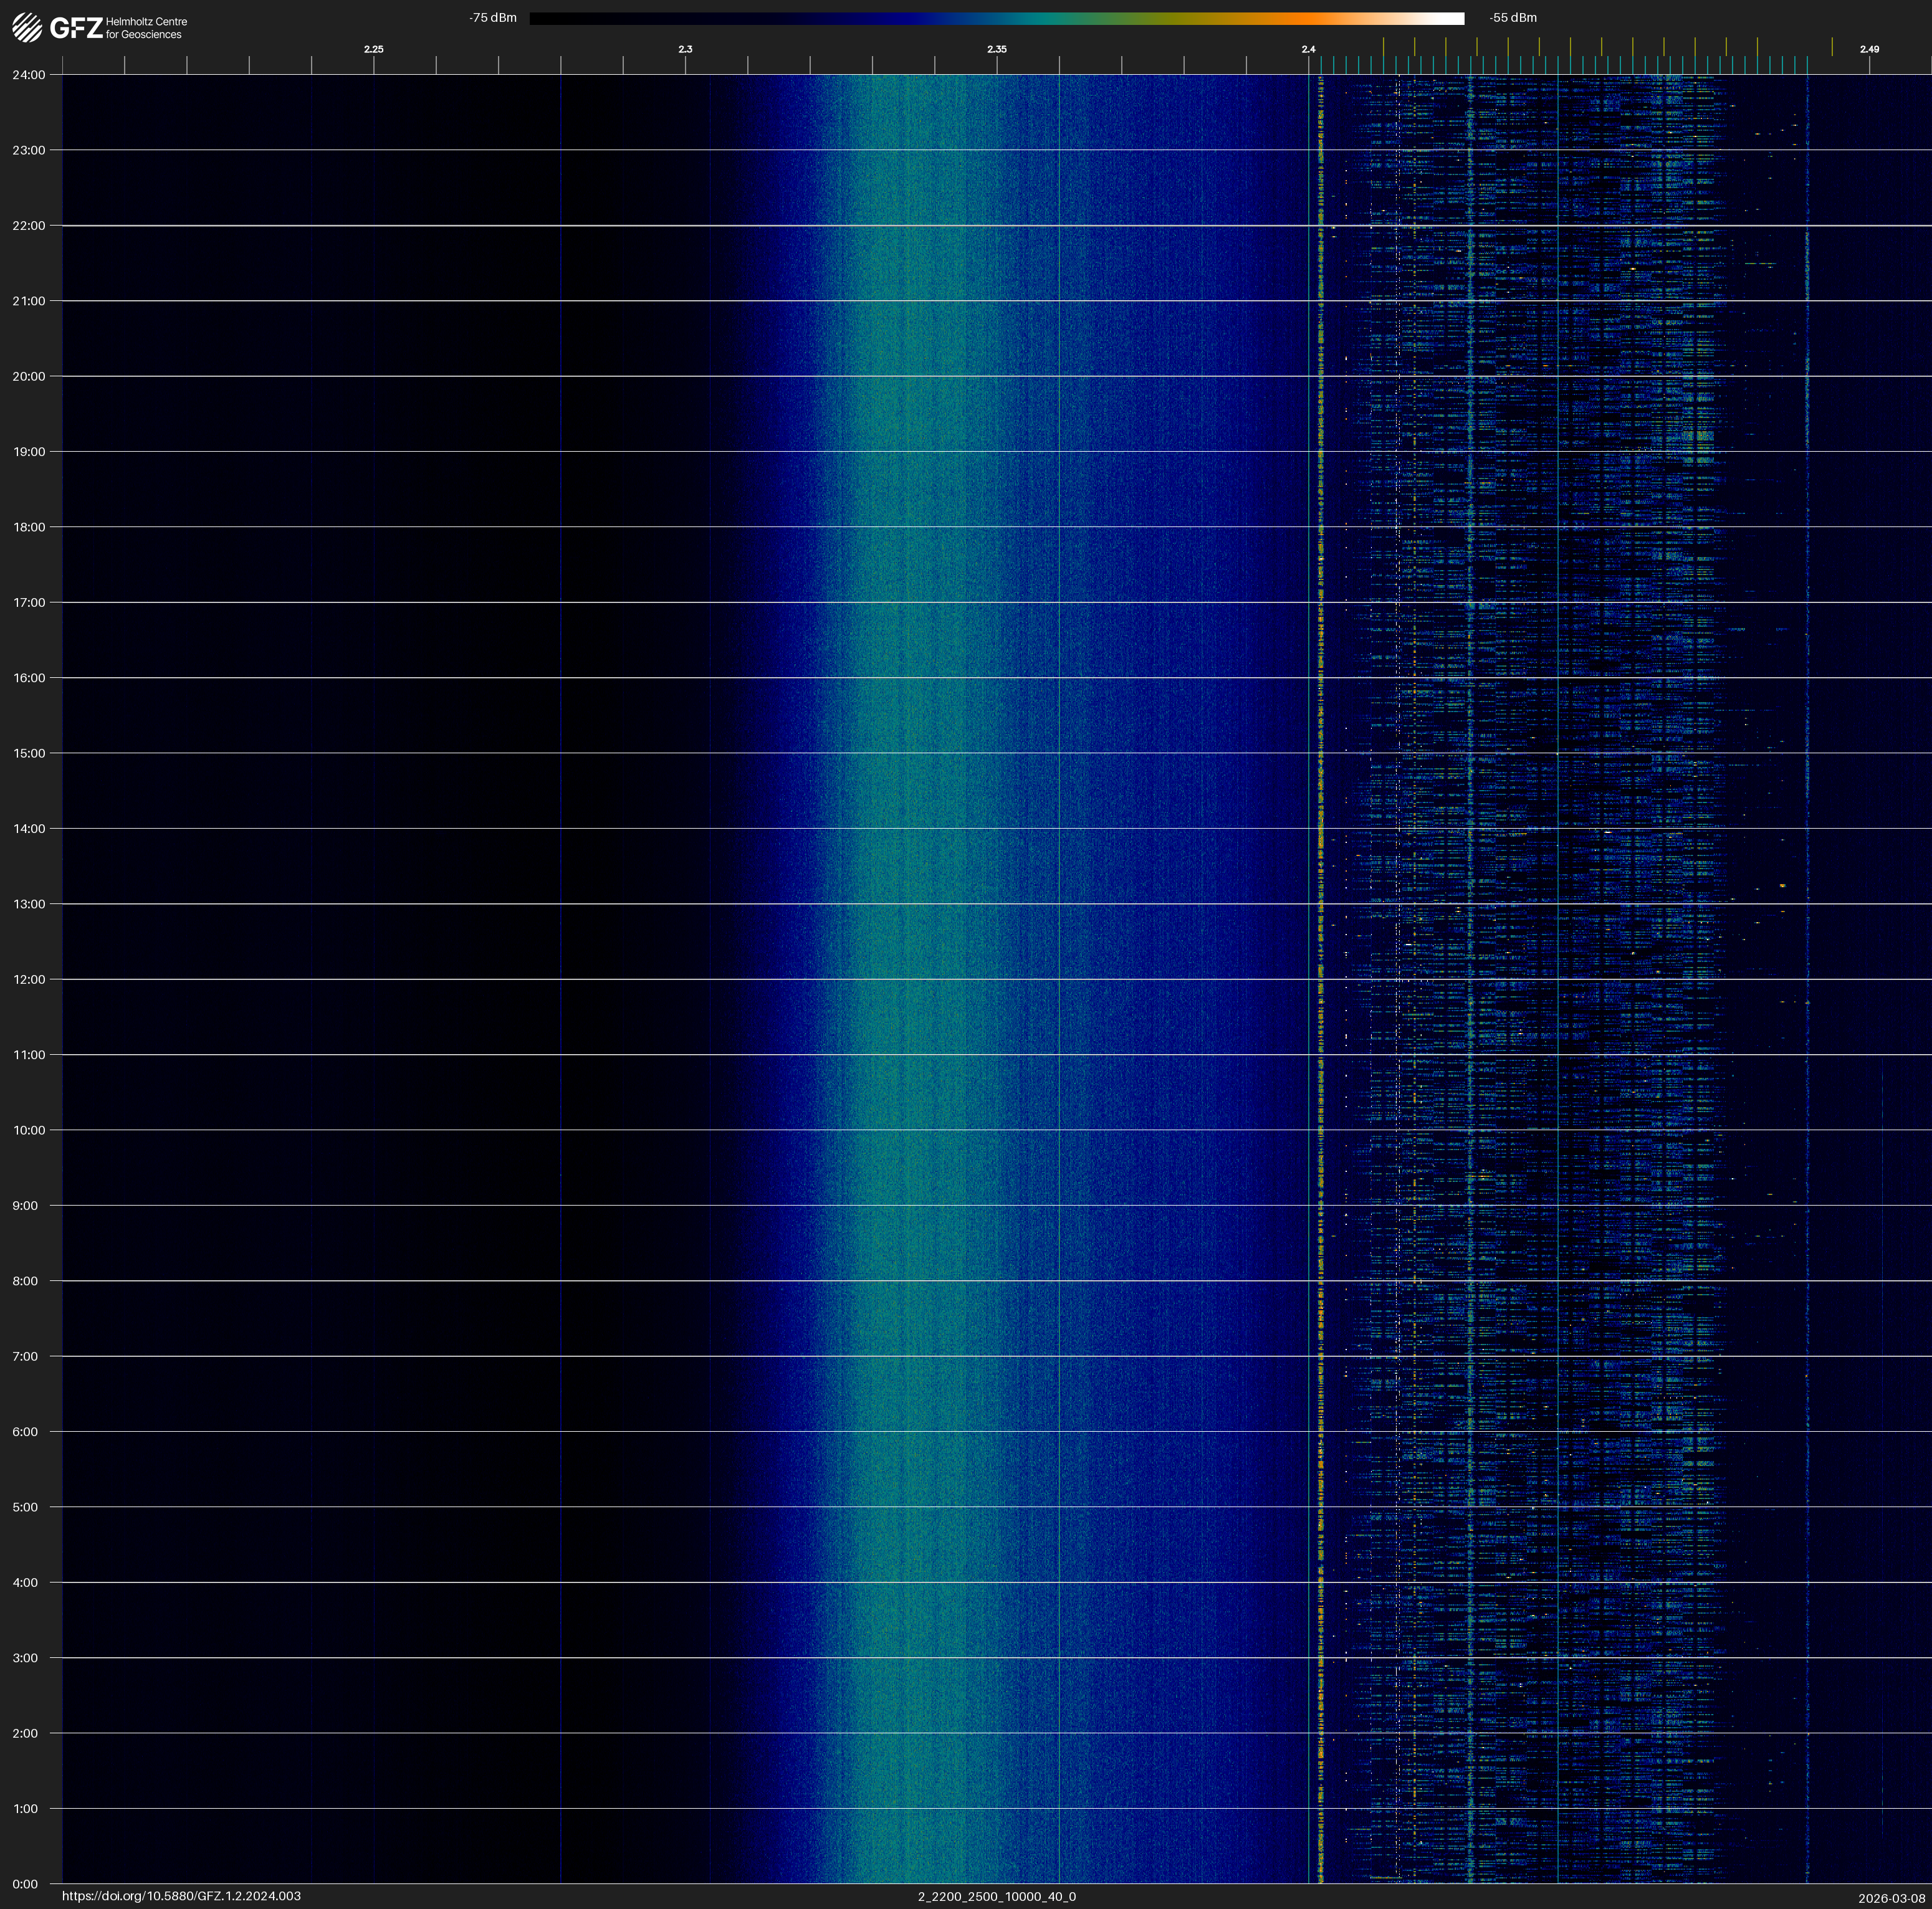This screenshot has width=1932, height=1909.
Task: Click the 2.25 frequency axis label
Action: coord(373,49)
